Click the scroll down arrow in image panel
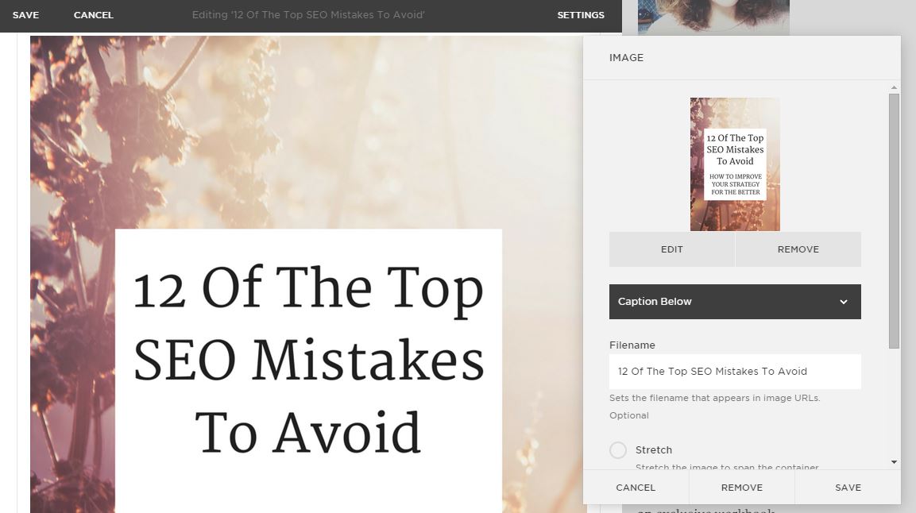 [x=894, y=462]
